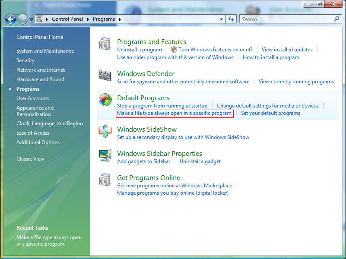Go to System and Maintenance category
Viewport: 346px width, 259px height.
tap(45, 51)
